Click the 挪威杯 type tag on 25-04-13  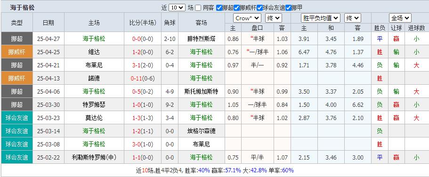tap(16, 78)
